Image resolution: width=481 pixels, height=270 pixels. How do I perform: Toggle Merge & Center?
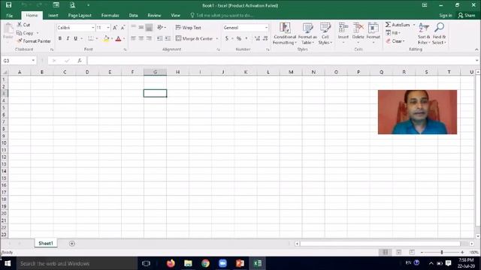[194, 38]
